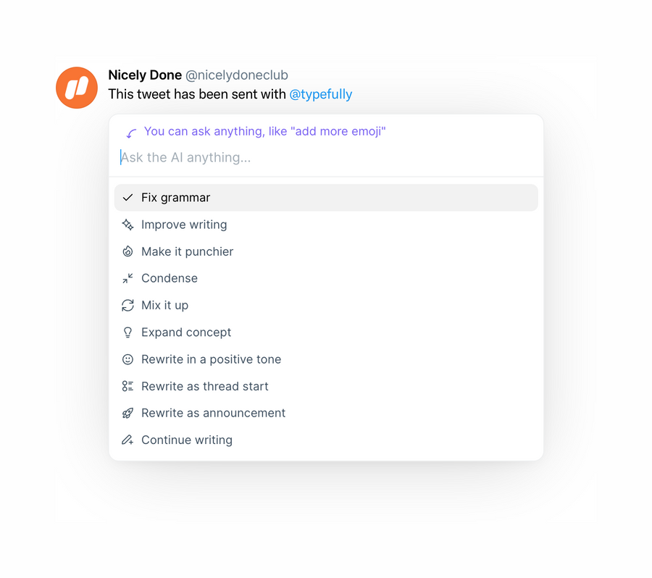Choose the Fix grammar option

coord(176,197)
